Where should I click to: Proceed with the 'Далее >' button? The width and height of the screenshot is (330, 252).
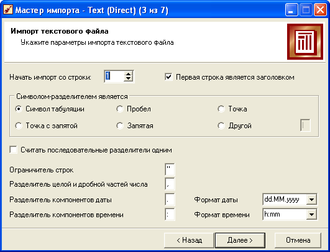tap(240, 240)
